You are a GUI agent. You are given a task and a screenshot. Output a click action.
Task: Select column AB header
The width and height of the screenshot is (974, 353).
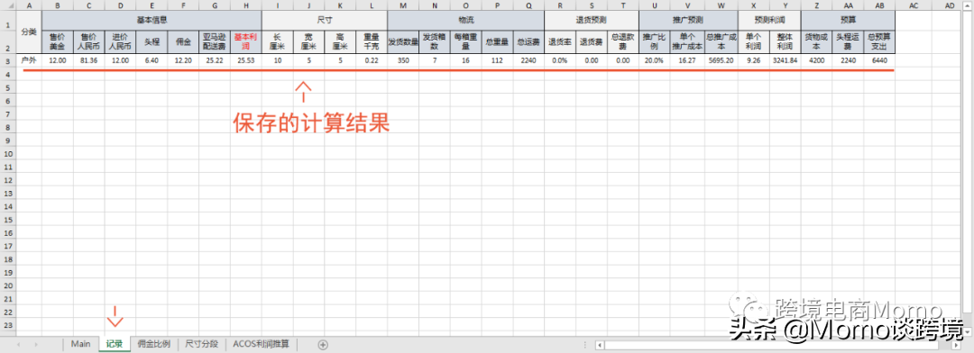879,5
